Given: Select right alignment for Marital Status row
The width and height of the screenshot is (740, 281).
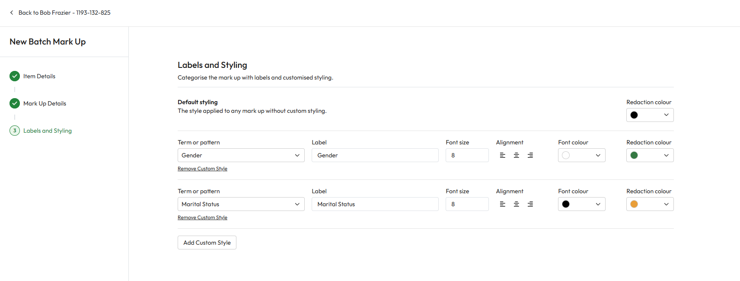Looking at the screenshot, I should coord(530,204).
